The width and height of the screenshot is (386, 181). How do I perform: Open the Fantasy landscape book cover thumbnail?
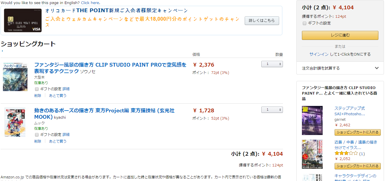point(15,77)
